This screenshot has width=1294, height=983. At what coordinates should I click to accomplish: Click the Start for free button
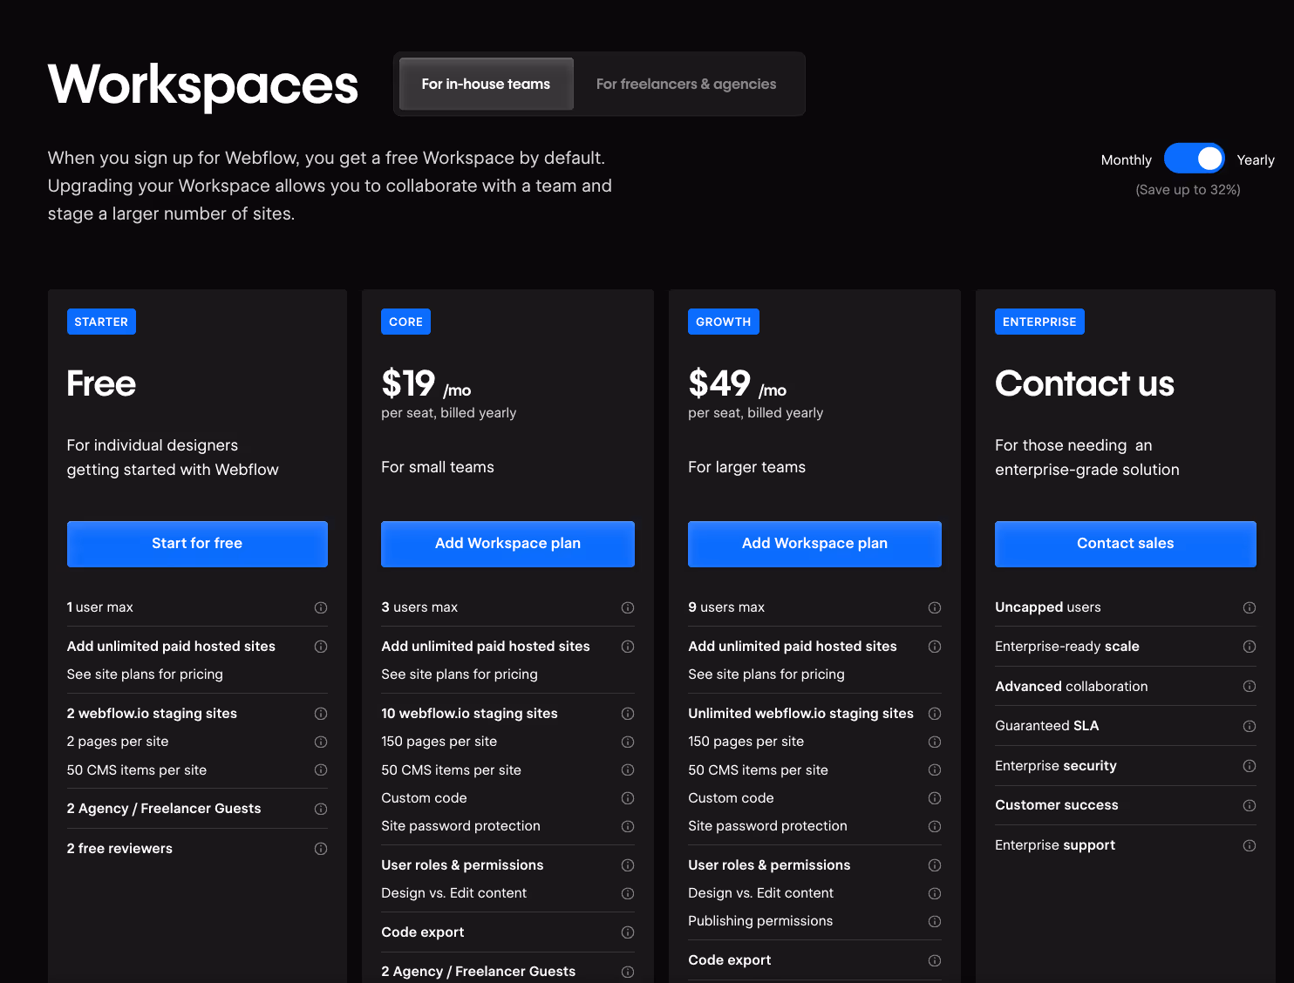point(197,544)
